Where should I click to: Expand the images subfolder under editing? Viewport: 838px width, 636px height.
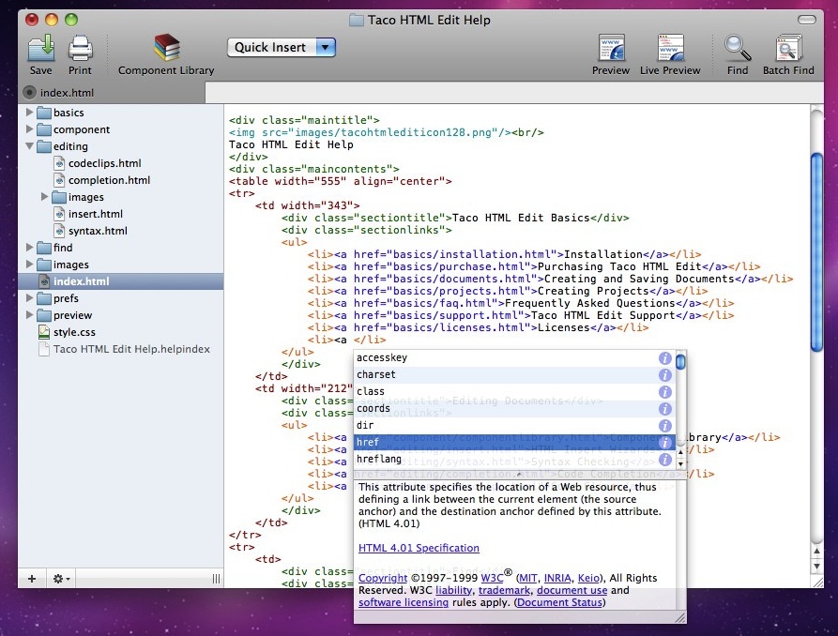[45, 197]
